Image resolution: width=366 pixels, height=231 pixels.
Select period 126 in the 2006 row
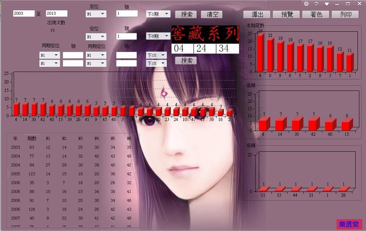32,209
